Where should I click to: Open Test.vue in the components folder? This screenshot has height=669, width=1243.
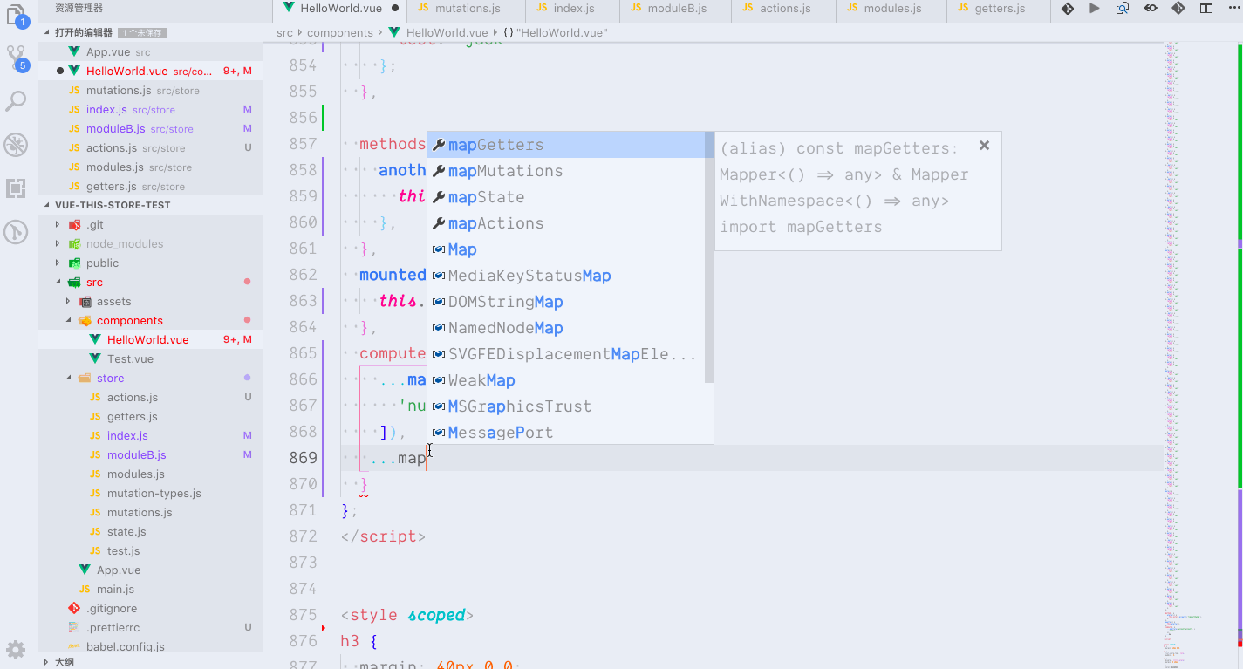click(x=150, y=358)
